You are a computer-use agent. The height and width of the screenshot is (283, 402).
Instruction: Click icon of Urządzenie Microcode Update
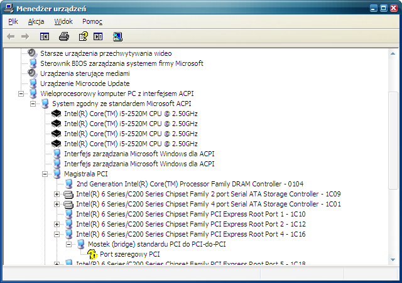33,83
